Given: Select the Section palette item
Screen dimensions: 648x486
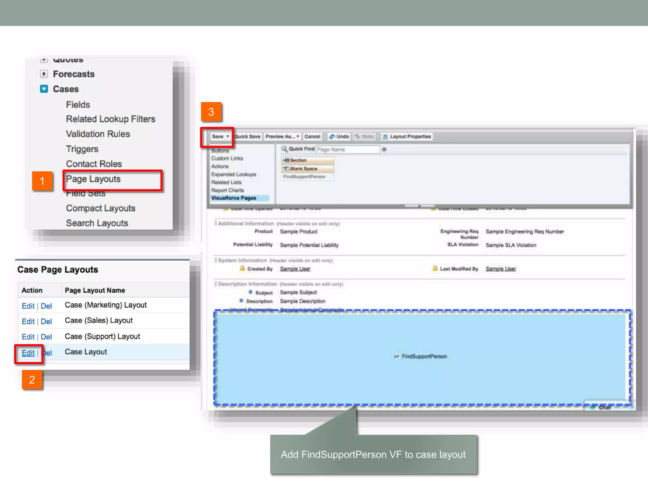Looking at the screenshot, I should click(x=308, y=160).
